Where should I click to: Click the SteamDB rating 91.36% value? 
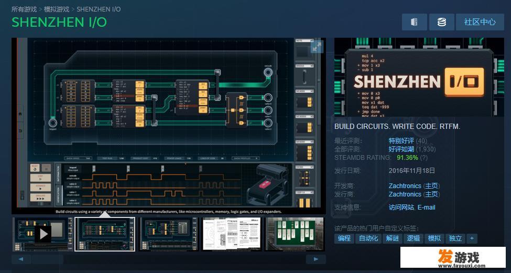pos(407,158)
